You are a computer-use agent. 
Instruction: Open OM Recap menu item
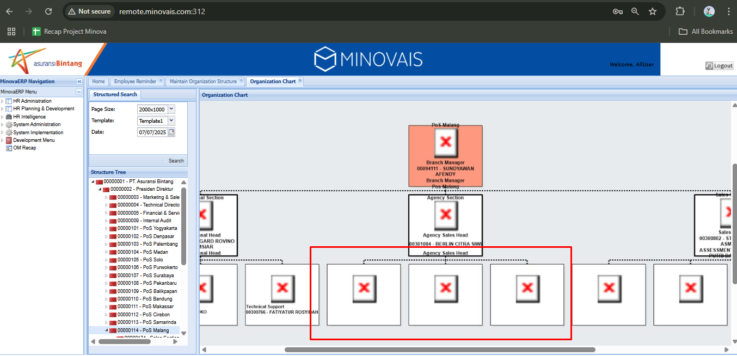point(25,148)
